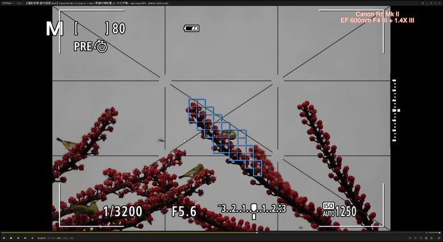
Task: Click the video codec label next to H/W
Action: [65, 238]
